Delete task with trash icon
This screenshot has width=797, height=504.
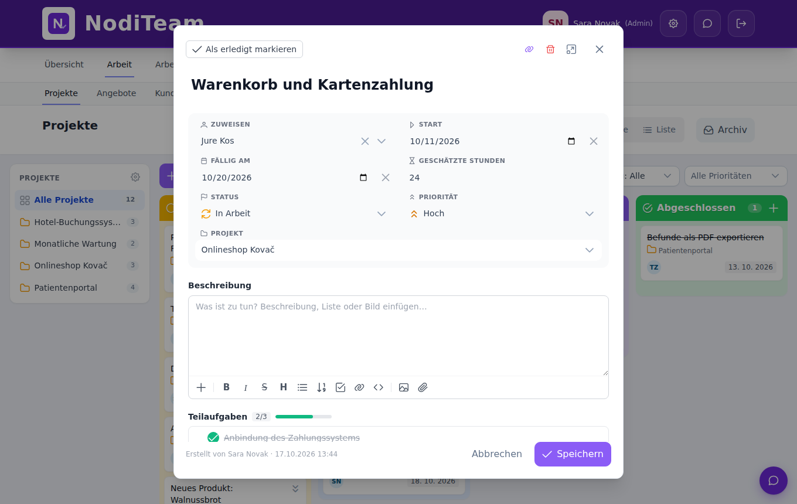coord(550,49)
